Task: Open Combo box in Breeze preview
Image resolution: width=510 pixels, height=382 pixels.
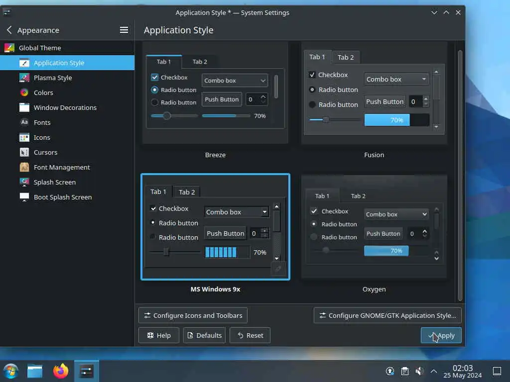Action: click(235, 81)
